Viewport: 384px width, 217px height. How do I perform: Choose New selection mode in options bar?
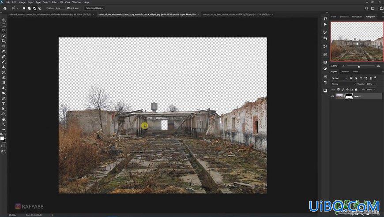(24, 8)
